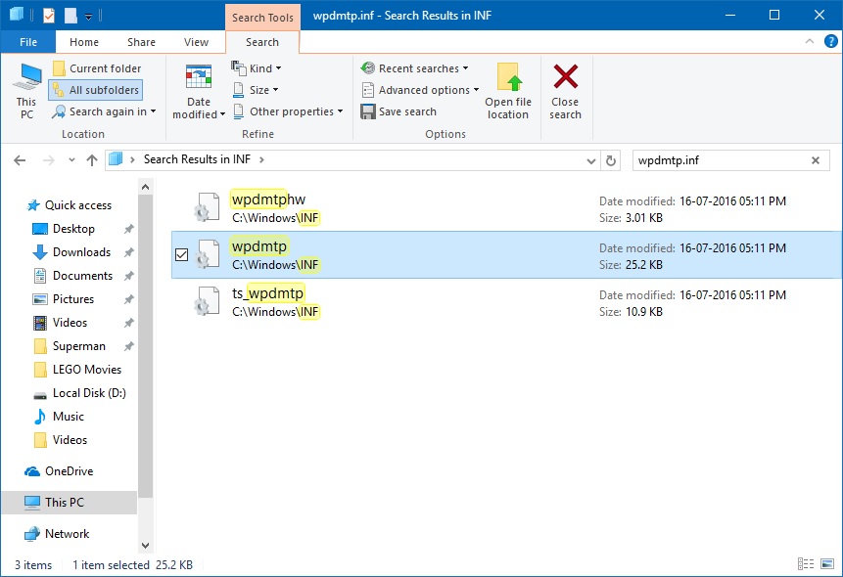
Task: Uncheck the wpdmtp file checkbox
Action: point(182,254)
